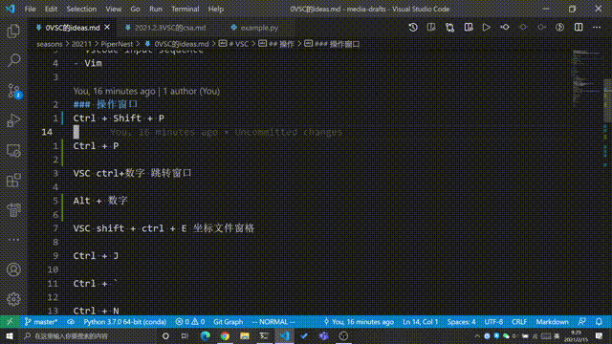Open the Run and Debug view
Image resolution: width=612 pixels, height=344 pixels.
[x=13, y=120]
